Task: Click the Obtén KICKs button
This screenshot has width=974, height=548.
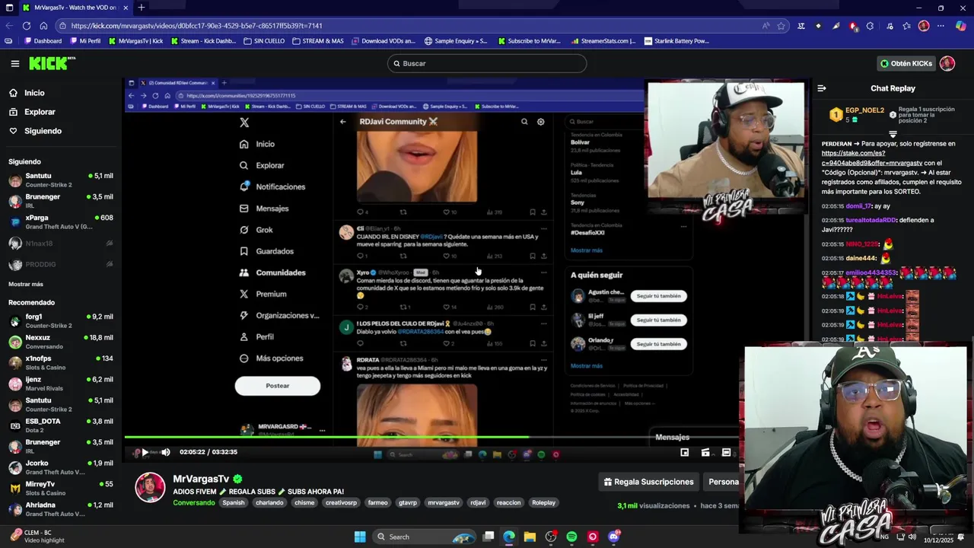Action: [x=906, y=63]
